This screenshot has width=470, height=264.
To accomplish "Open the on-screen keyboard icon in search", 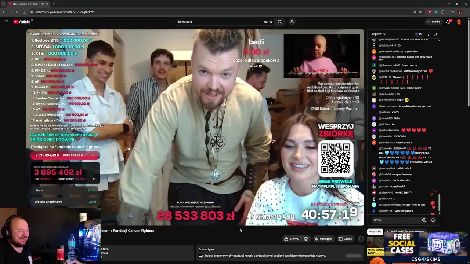I will (265, 22).
